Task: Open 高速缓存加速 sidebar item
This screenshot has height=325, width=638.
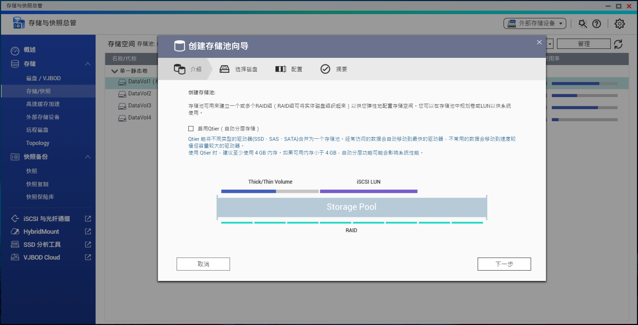Action: click(48, 104)
